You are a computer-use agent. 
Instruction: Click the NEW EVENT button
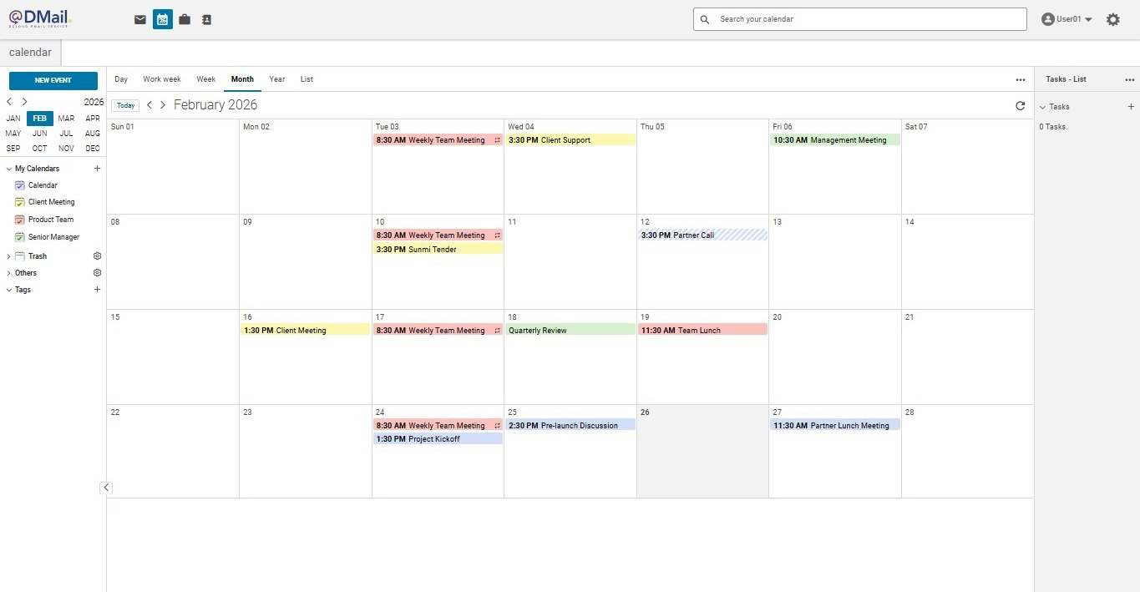pyautogui.click(x=53, y=79)
